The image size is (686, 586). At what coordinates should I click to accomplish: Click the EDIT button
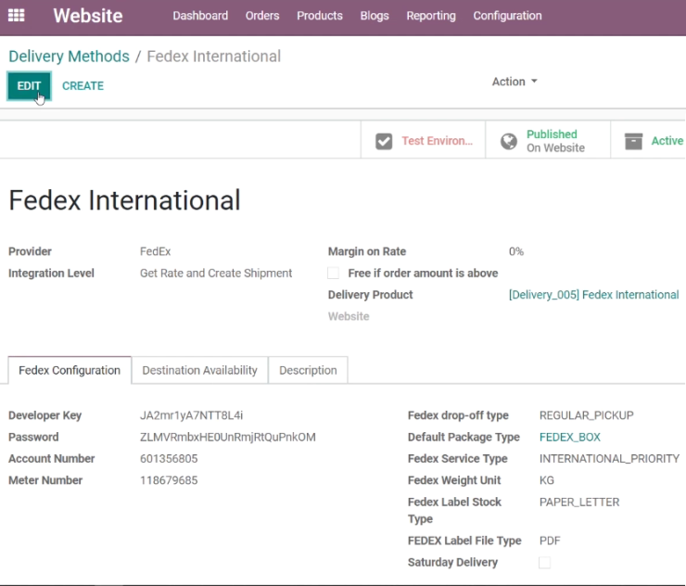[x=29, y=86]
